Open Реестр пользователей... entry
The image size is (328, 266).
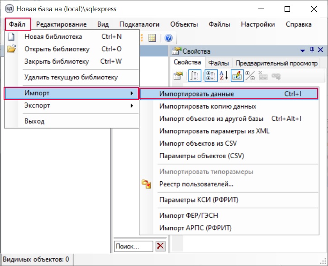pyautogui.click(x=229, y=184)
